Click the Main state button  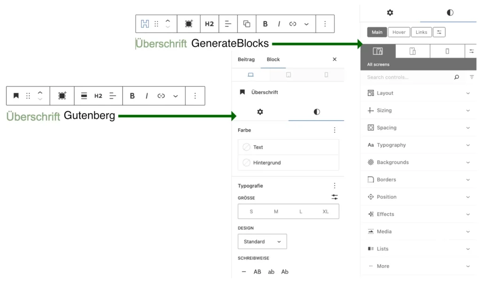tap(377, 32)
